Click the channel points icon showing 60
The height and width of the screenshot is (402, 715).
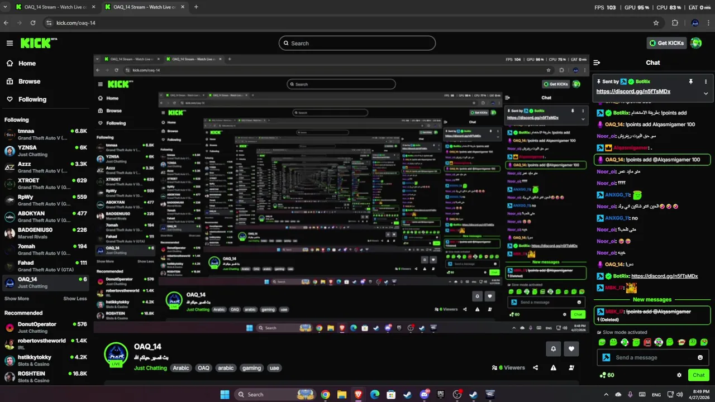point(606,375)
